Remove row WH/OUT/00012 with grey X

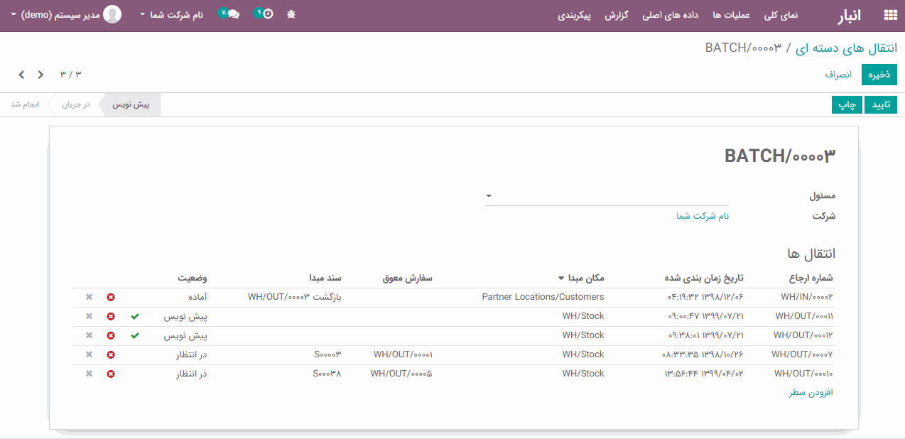pyautogui.click(x=89, y=335)
